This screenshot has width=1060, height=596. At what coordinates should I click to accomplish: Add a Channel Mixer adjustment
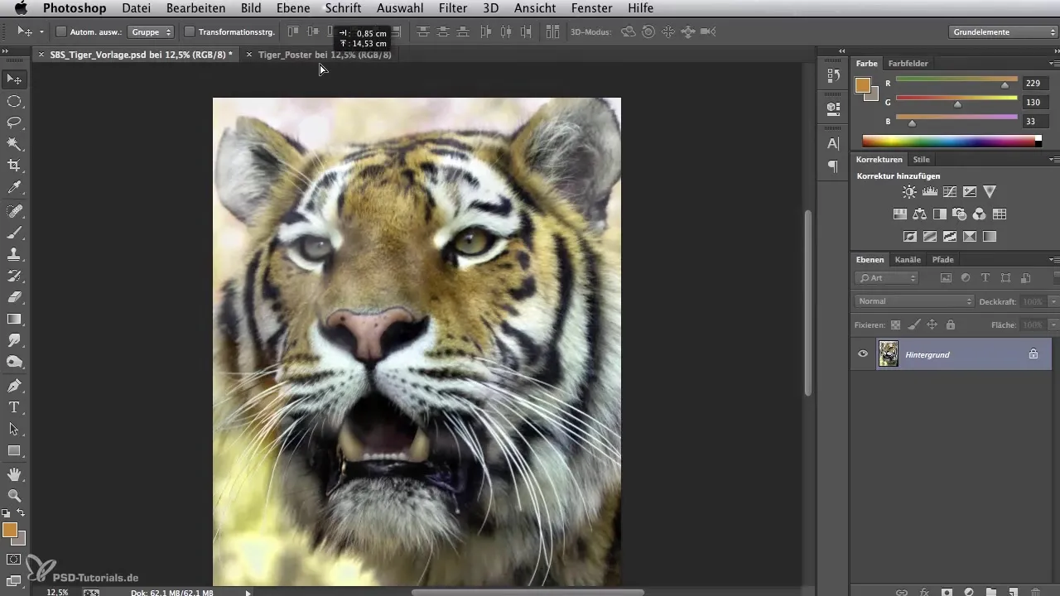point(980,214)
